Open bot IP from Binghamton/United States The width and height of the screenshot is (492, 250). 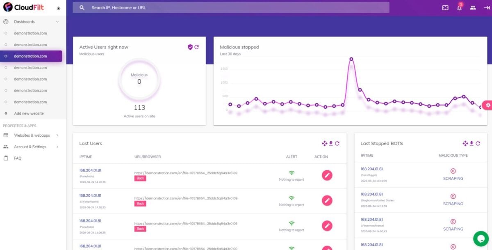coord(372,194)
